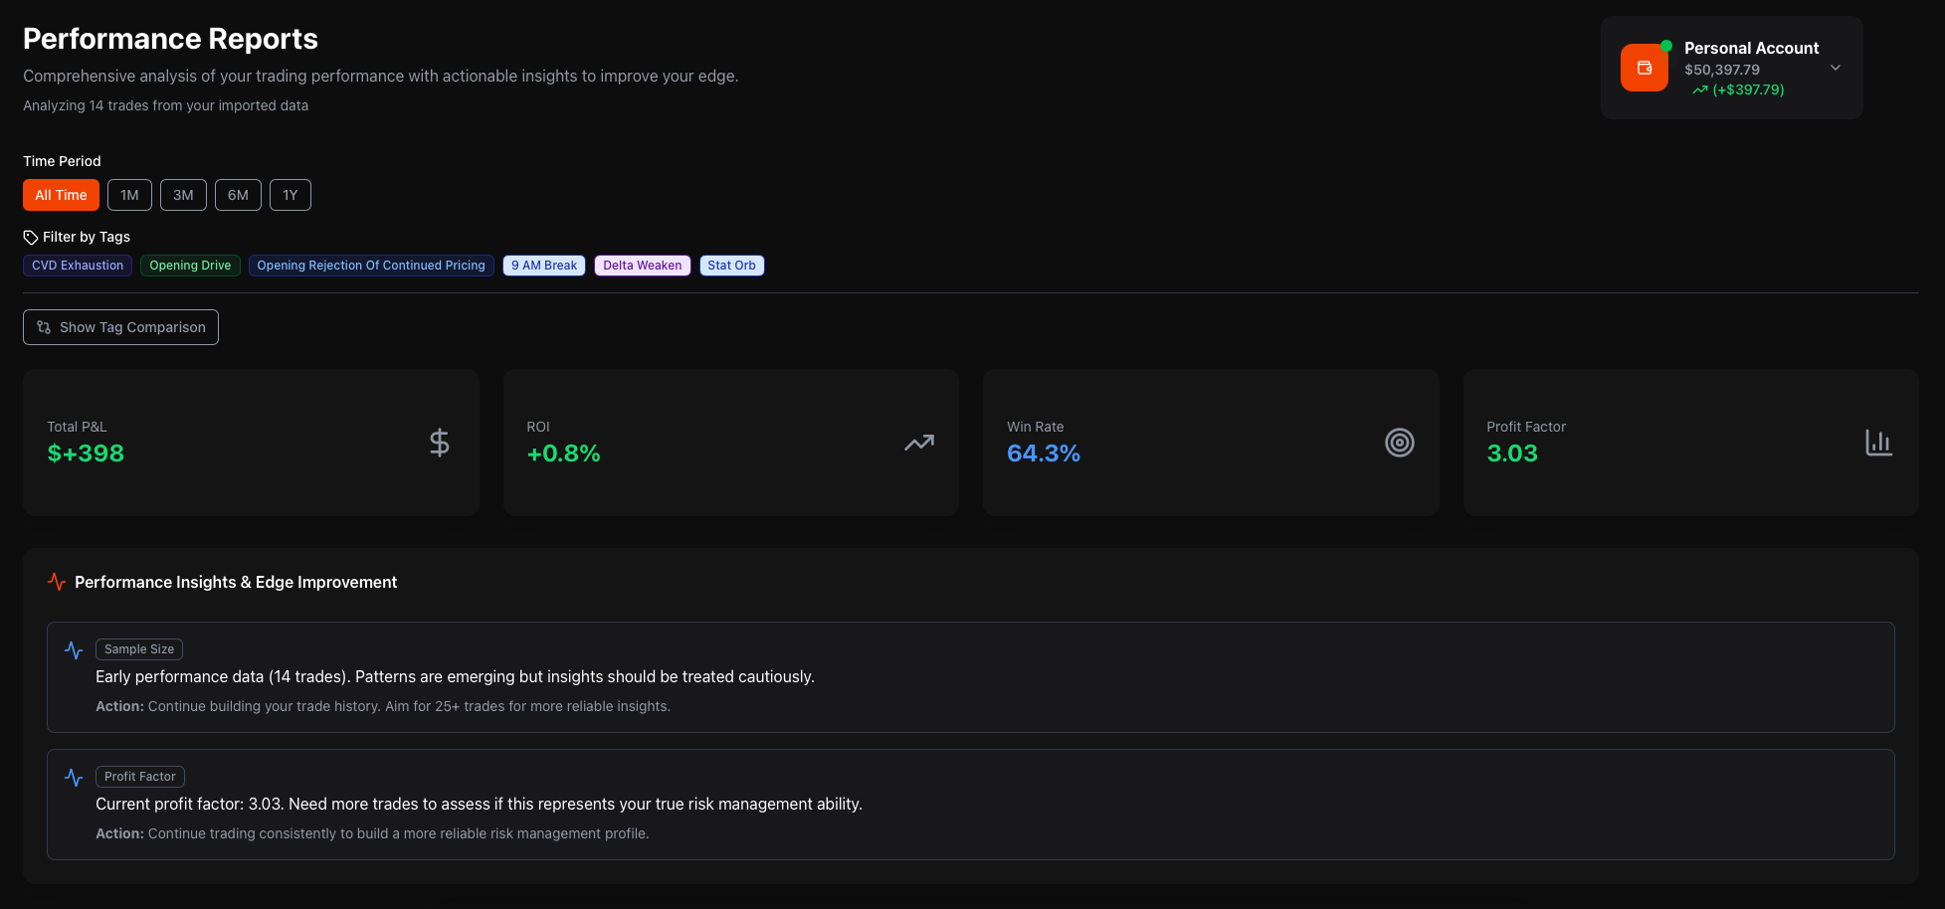
Task: Click the bar chart icon on Profit Factor card
Action: pyautogui.click(x=1878, y=443)
